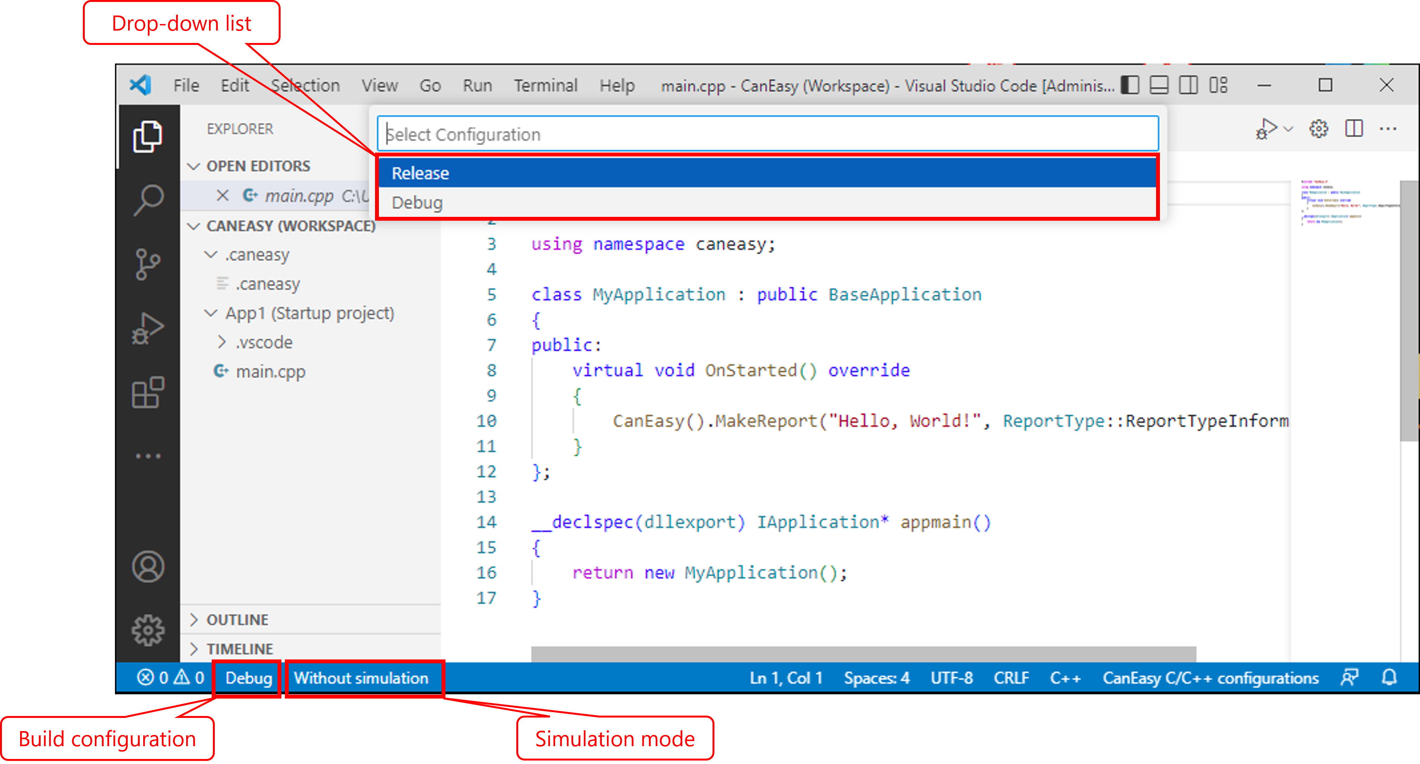
Task: Open the run dropdown arrow next to debug icon
Action: [1288, 130]
